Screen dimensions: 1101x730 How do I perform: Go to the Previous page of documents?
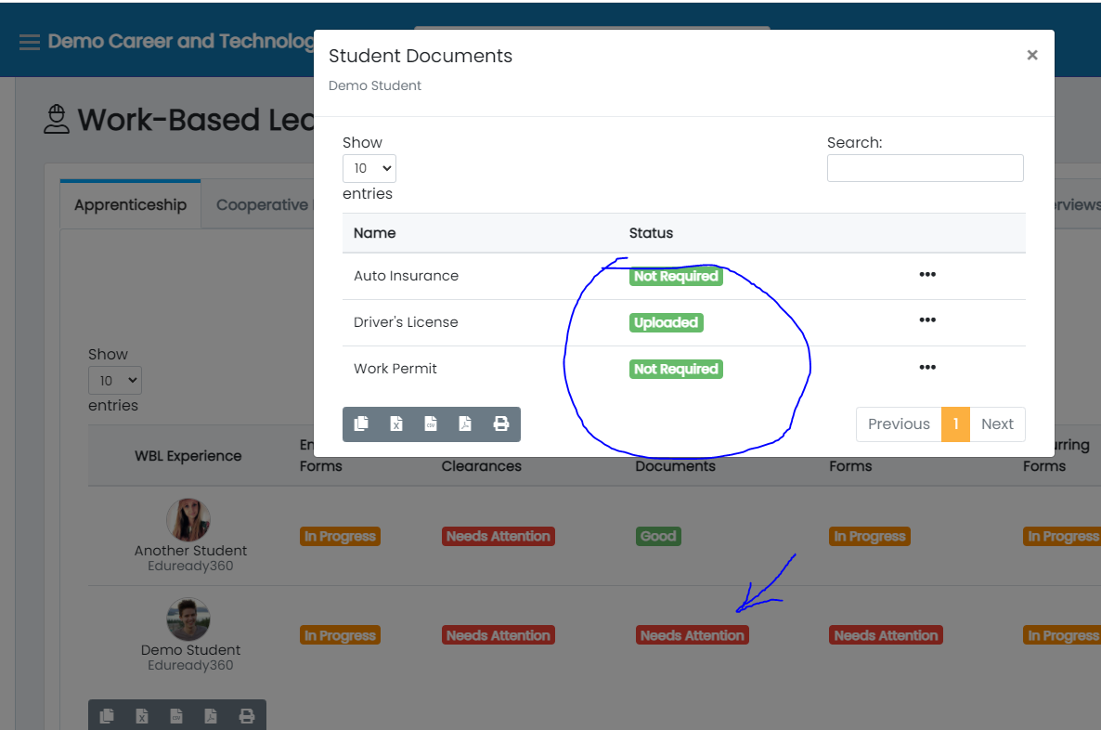[898, 424]
